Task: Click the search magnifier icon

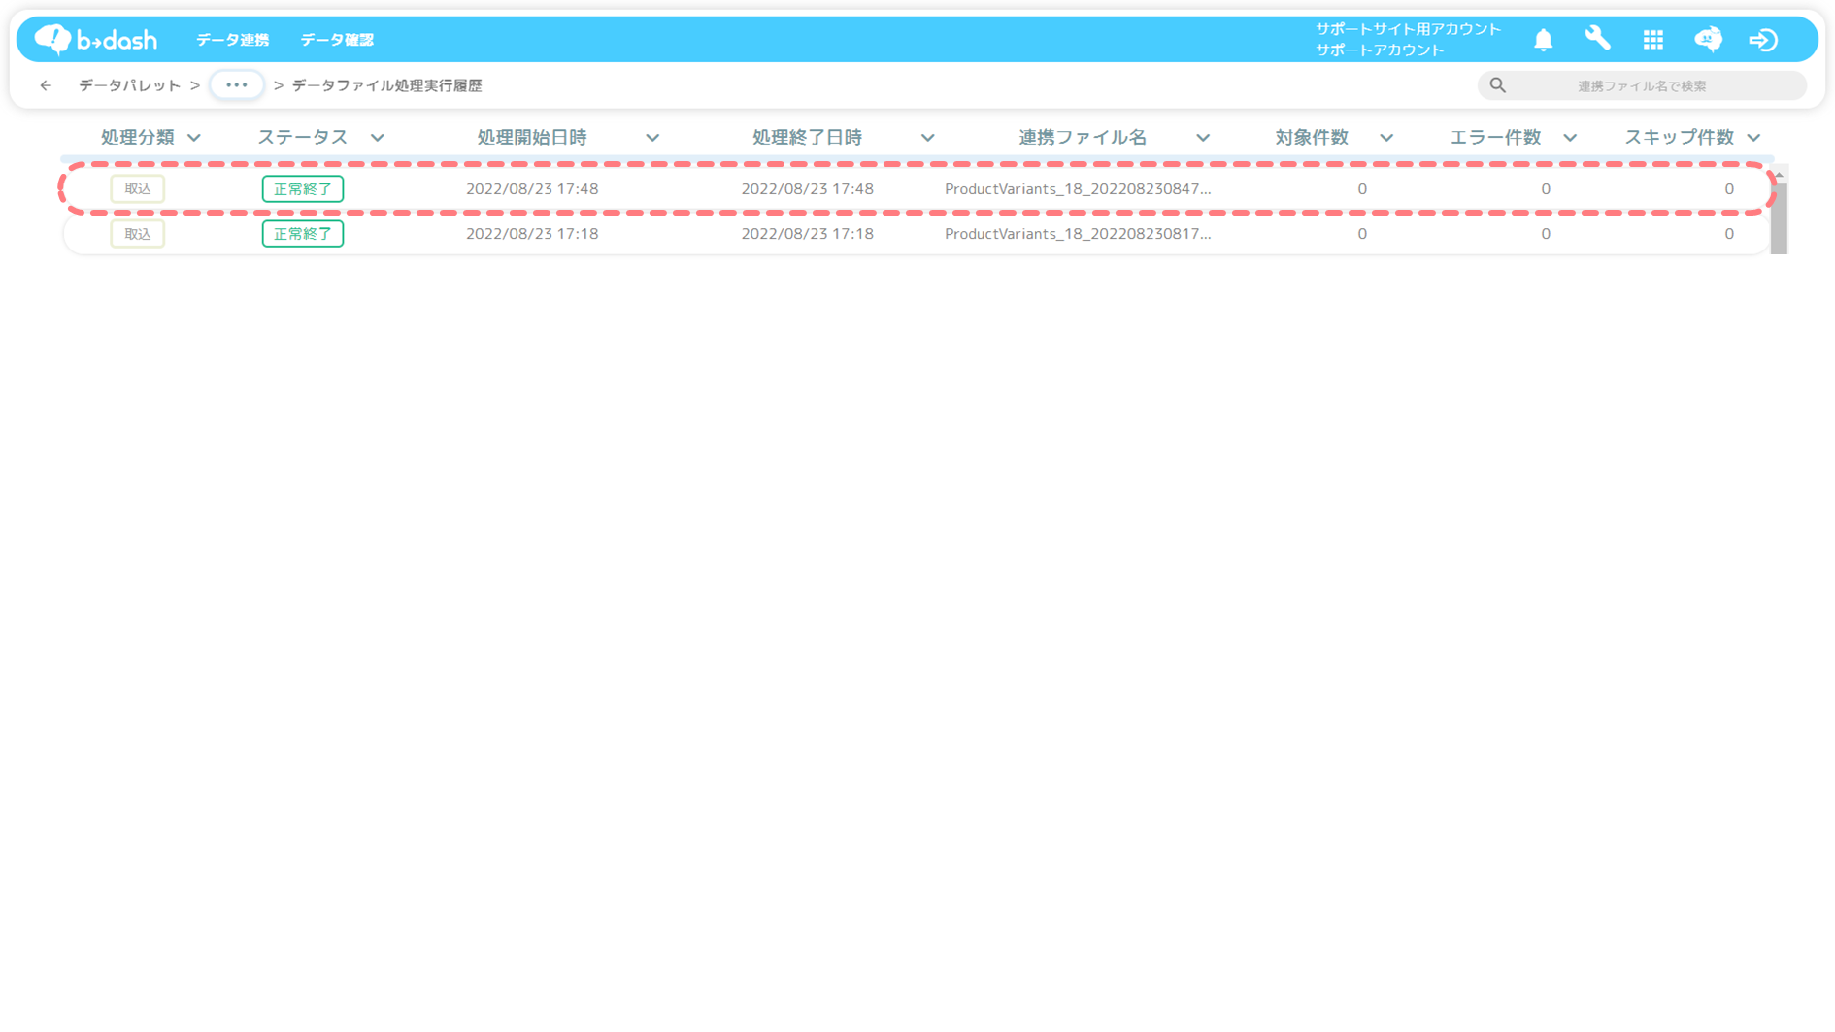Action: point(1497,85)
